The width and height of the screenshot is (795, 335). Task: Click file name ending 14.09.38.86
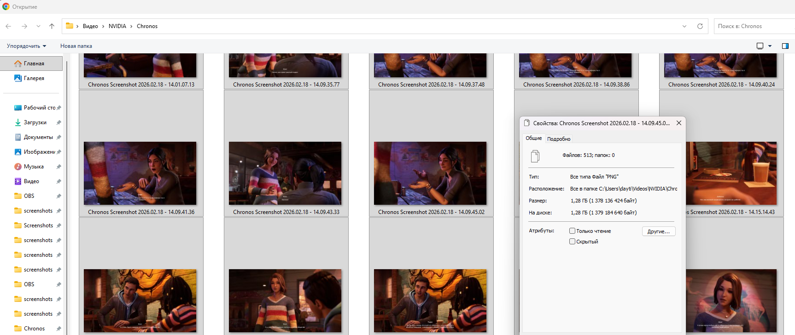click(x=576, y=85)
